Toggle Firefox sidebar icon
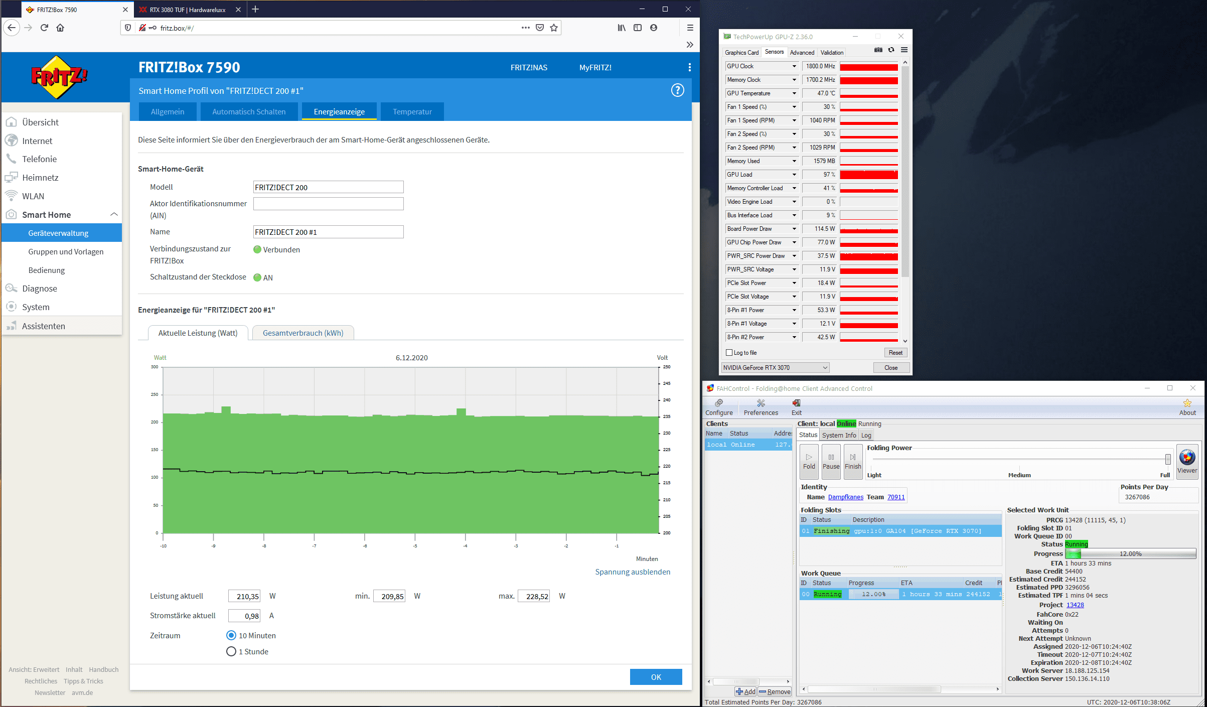The image size is (1207, 707). click(x=638, y=28)
